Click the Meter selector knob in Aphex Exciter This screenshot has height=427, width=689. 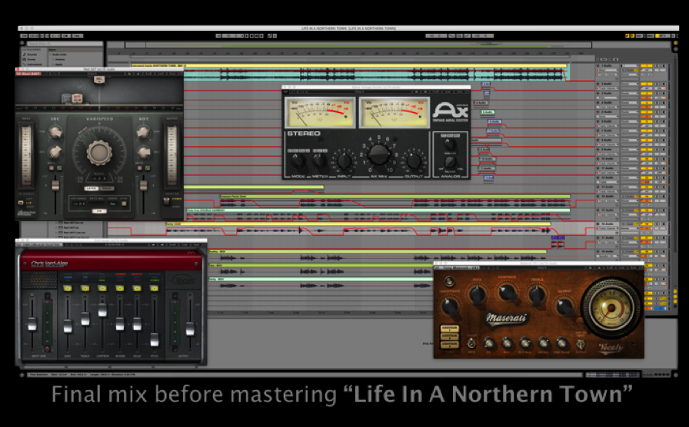tap(319, 161)
